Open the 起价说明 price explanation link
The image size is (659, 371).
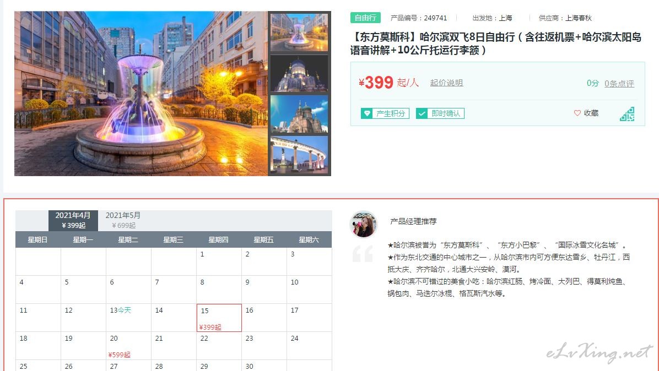(446, 83)
